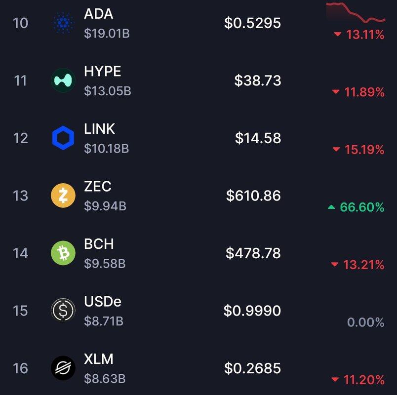
Task: Select the Stellar XLM coin icon
Action: point(63,368)
